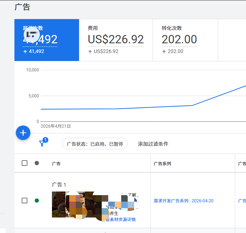Sort by the 广告 column header
Viewport: 246px width, 233px height.
(x=56, y=163)
